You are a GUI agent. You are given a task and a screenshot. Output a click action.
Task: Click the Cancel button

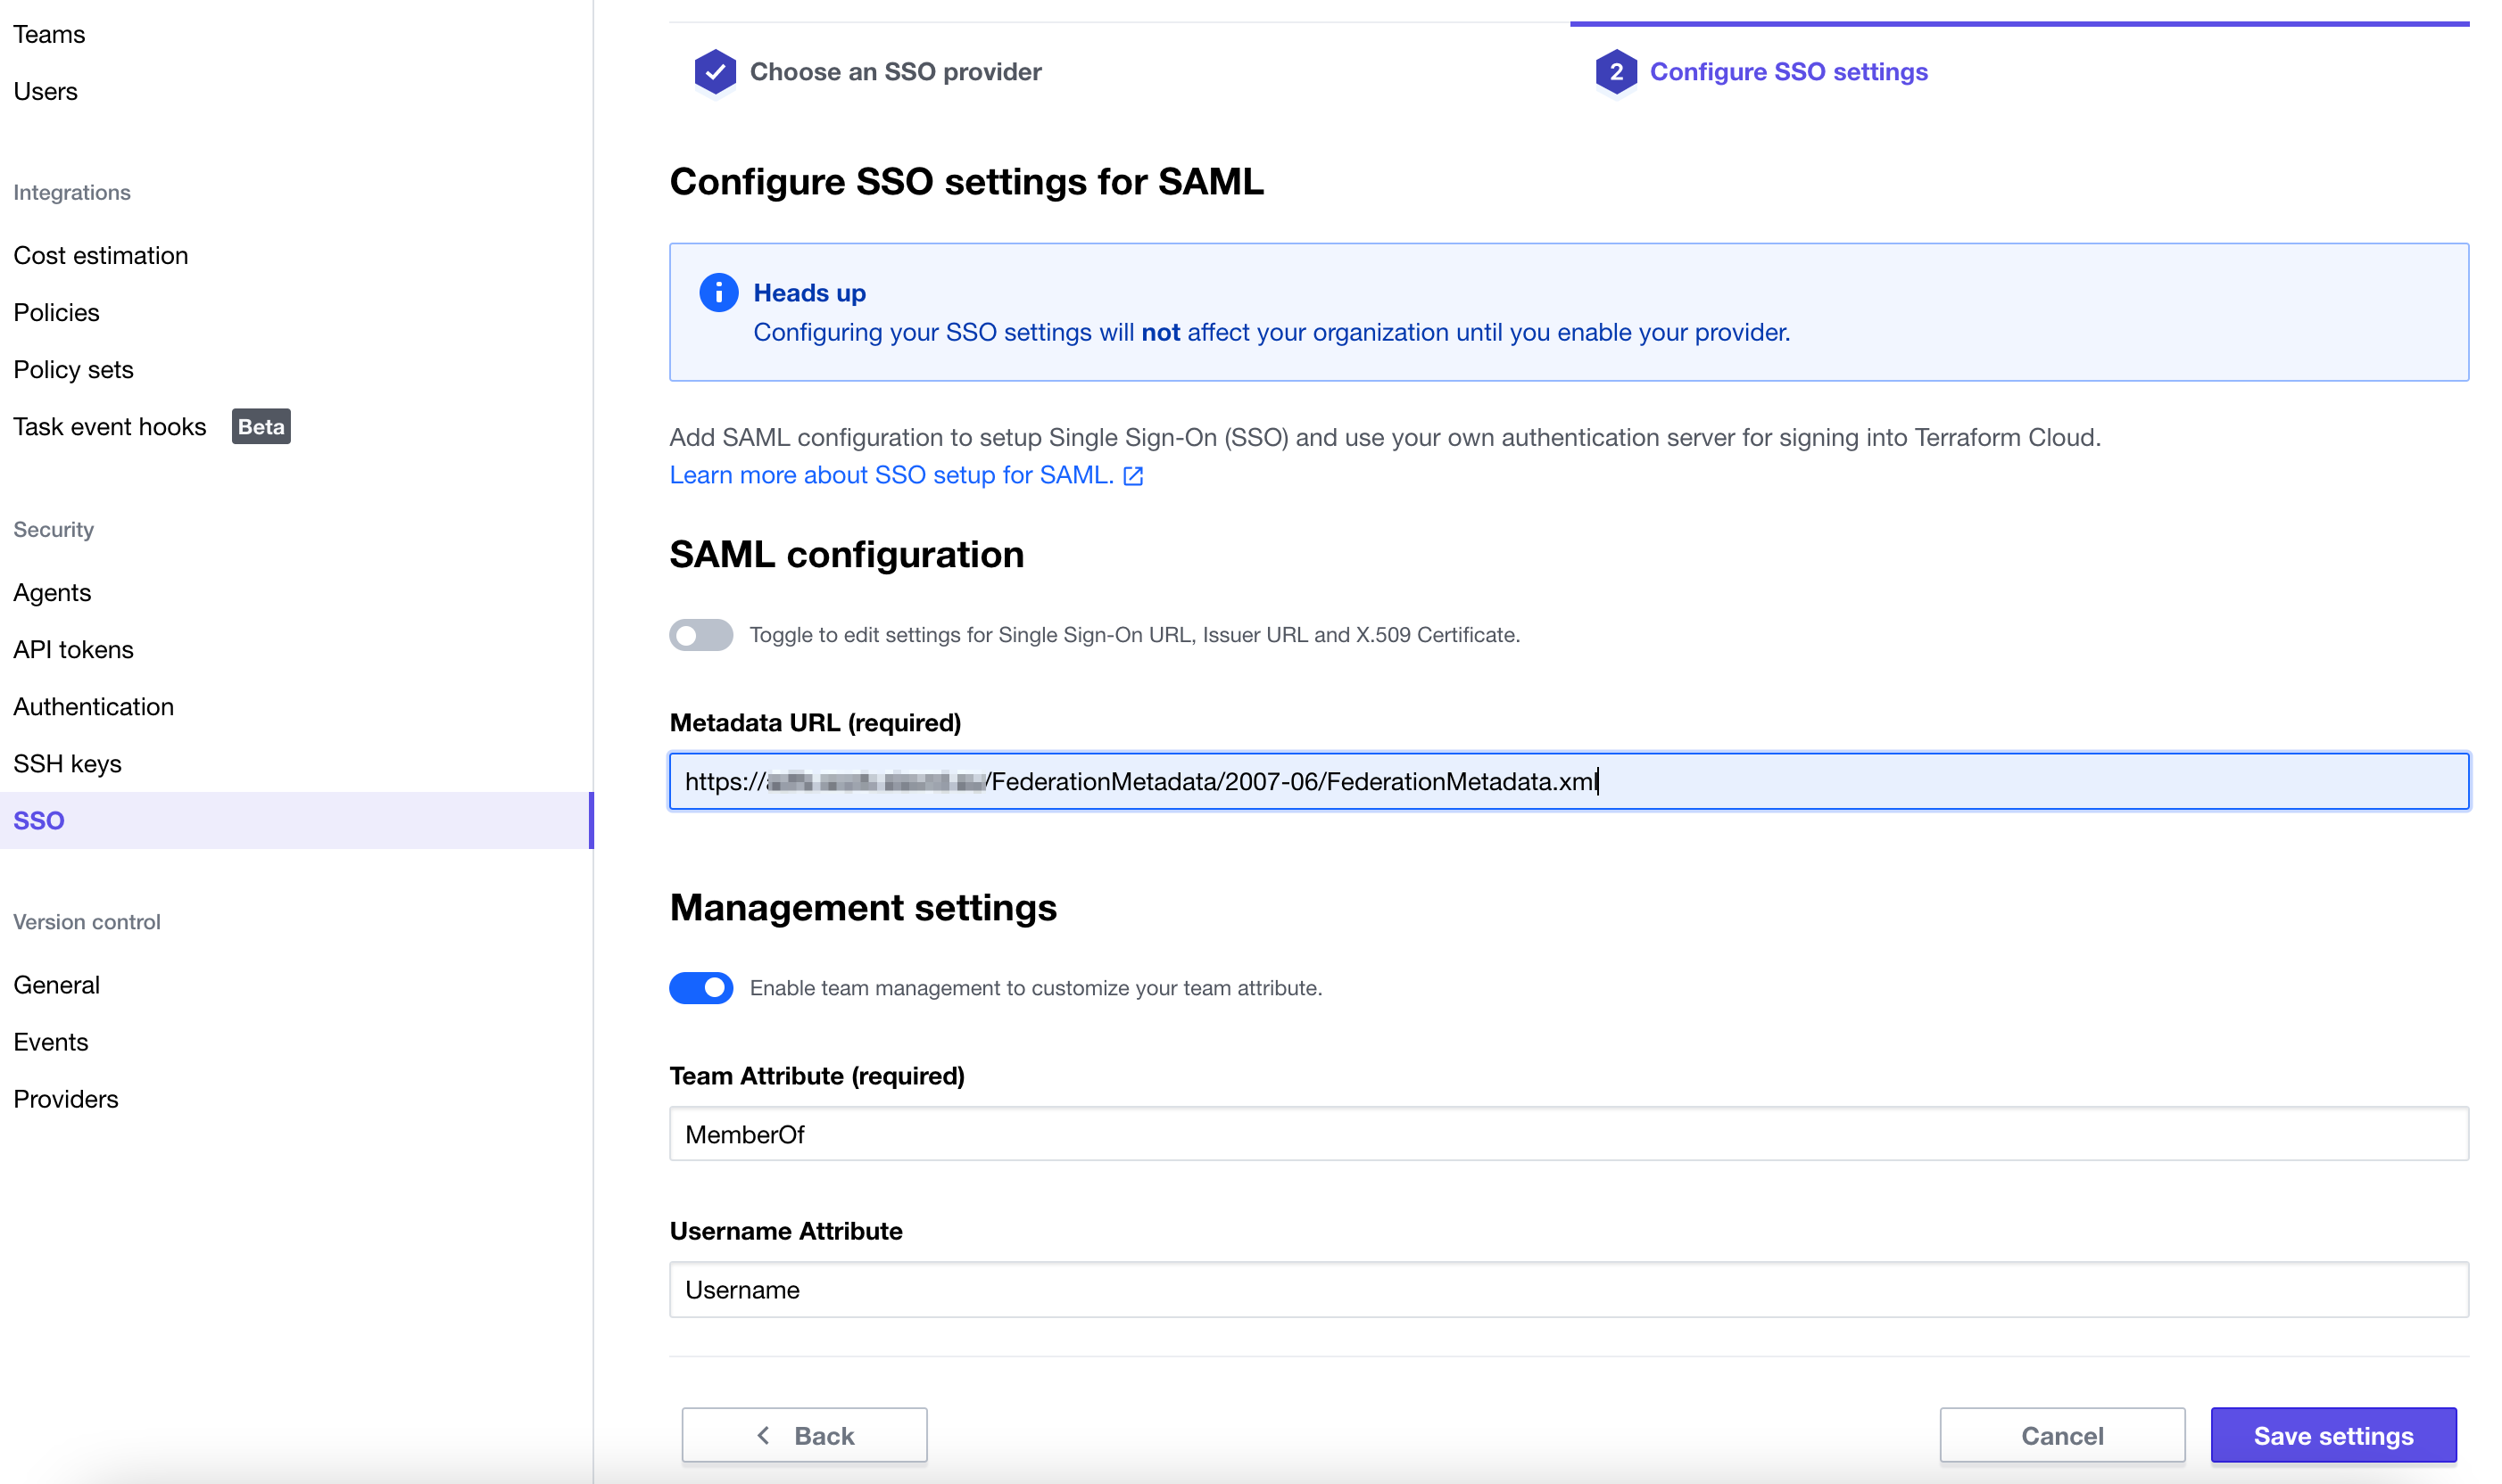[x=2062, y=1433]
